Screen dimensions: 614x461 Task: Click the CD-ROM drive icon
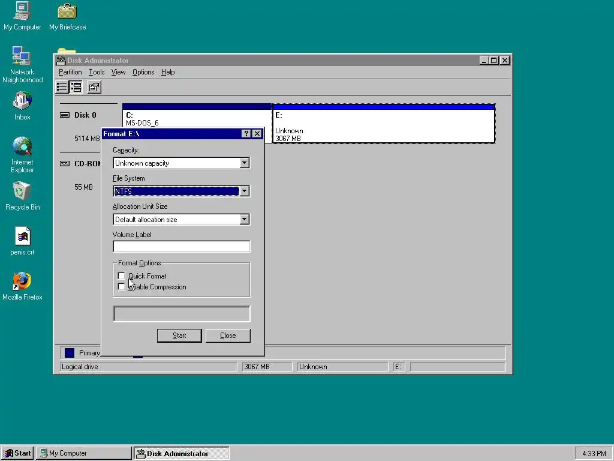[65, 163]
